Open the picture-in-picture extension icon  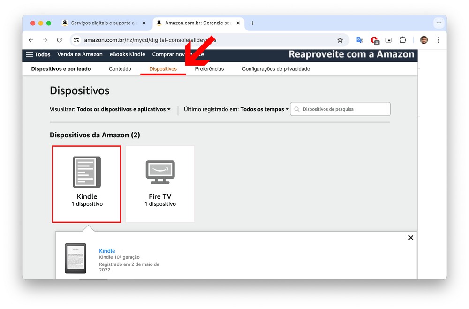(x=388, y=40)
